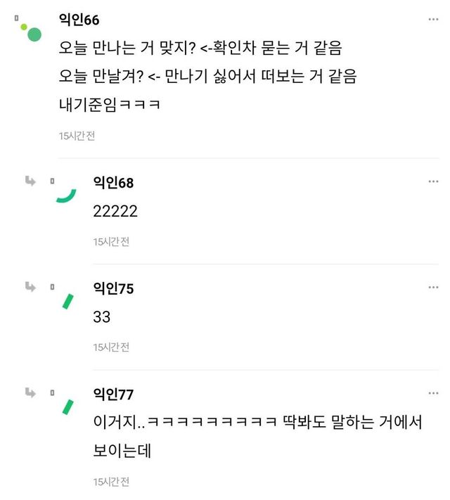Open the three-dot menu on 익인68's reply
This screenshot has height=500, width=450.
(433, 182)
